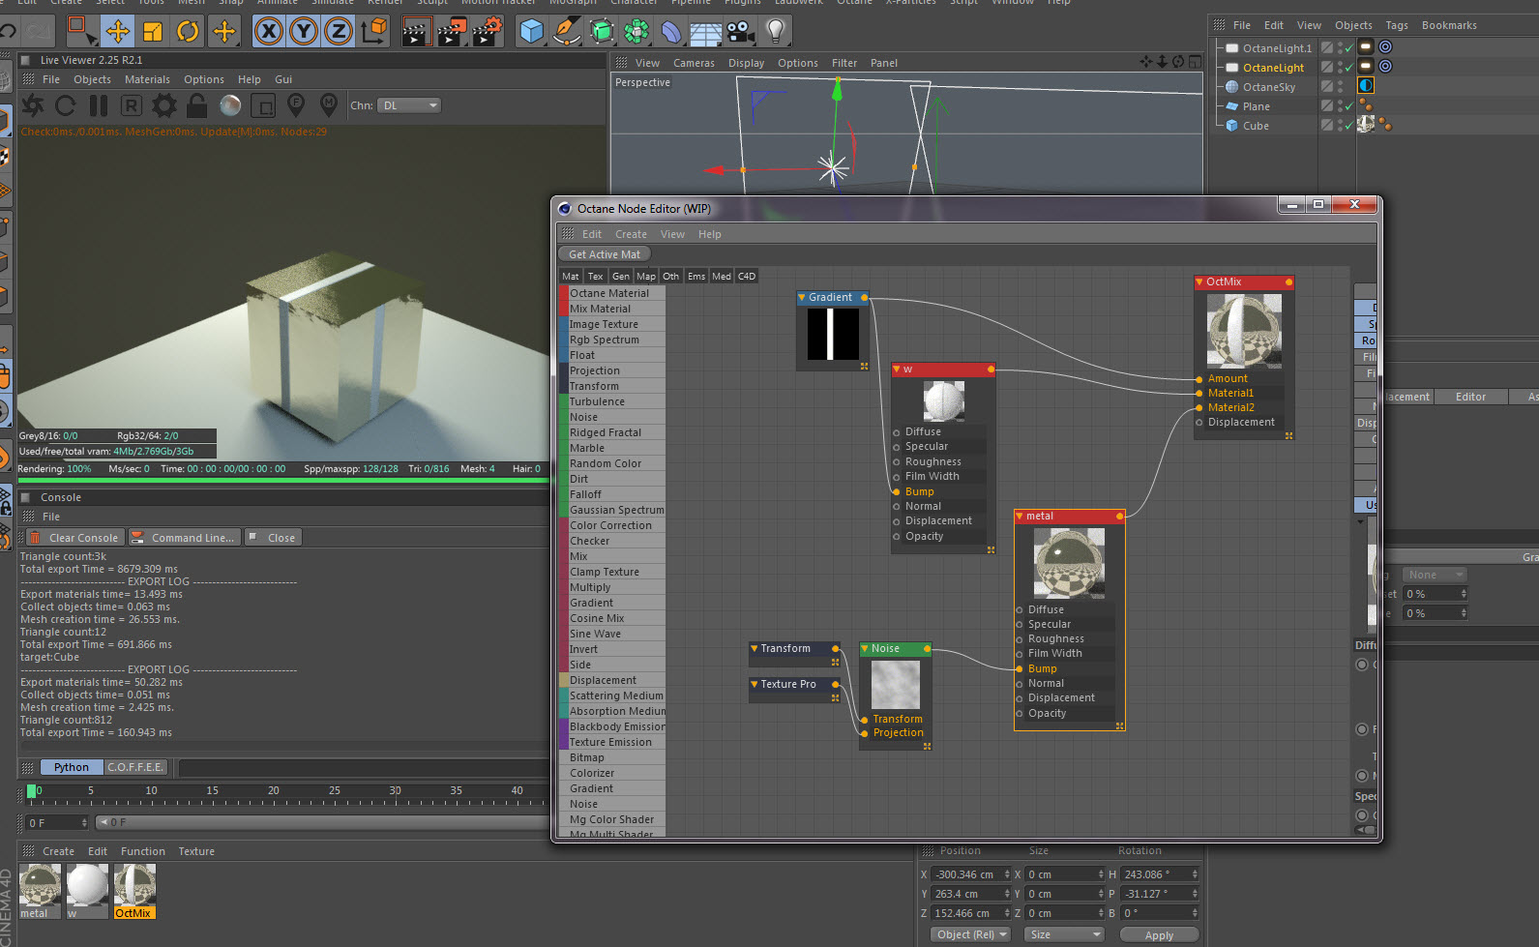Collapse the Gradient node
Image resolution: width=1539 pixels, height=947 pixels.
pyautogui.click(x=802, y=297)
